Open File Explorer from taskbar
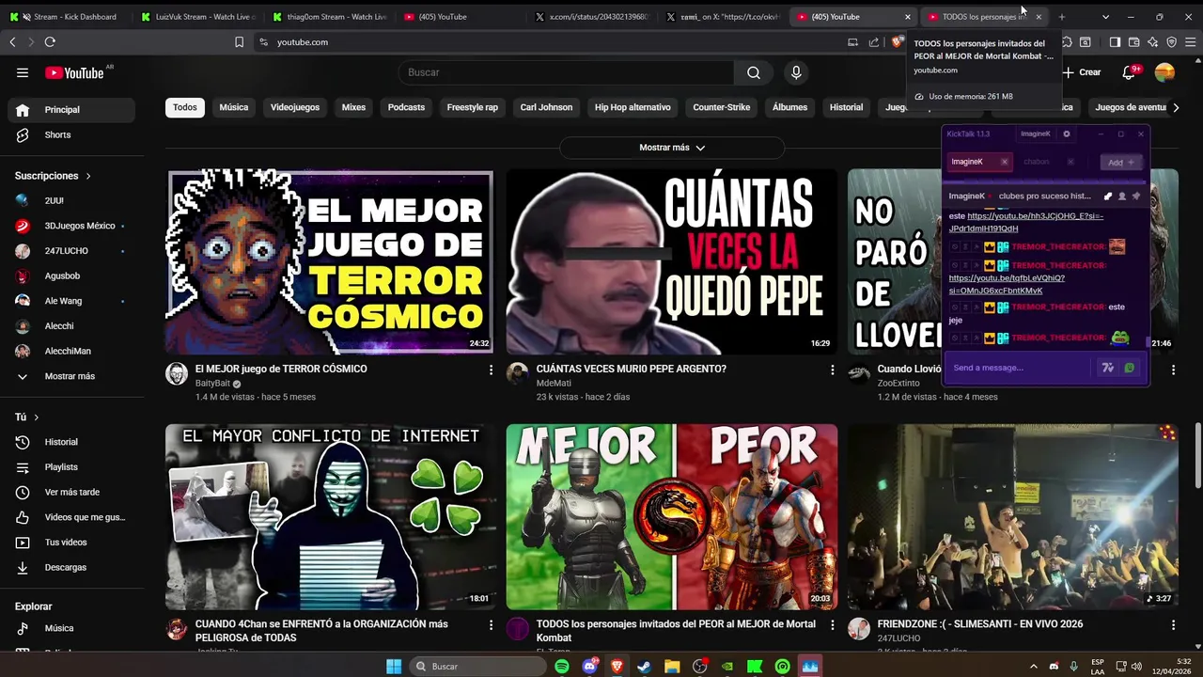The image size is (1203, 677). click(672, 667)
